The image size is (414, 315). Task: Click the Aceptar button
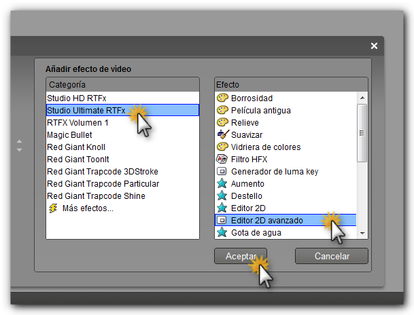click(241, 256)
